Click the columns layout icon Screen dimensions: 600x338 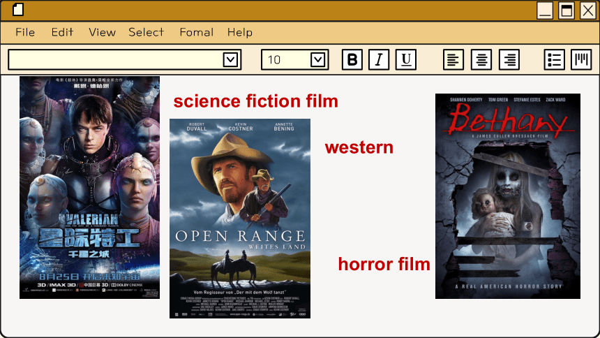(x=581, y=59)
